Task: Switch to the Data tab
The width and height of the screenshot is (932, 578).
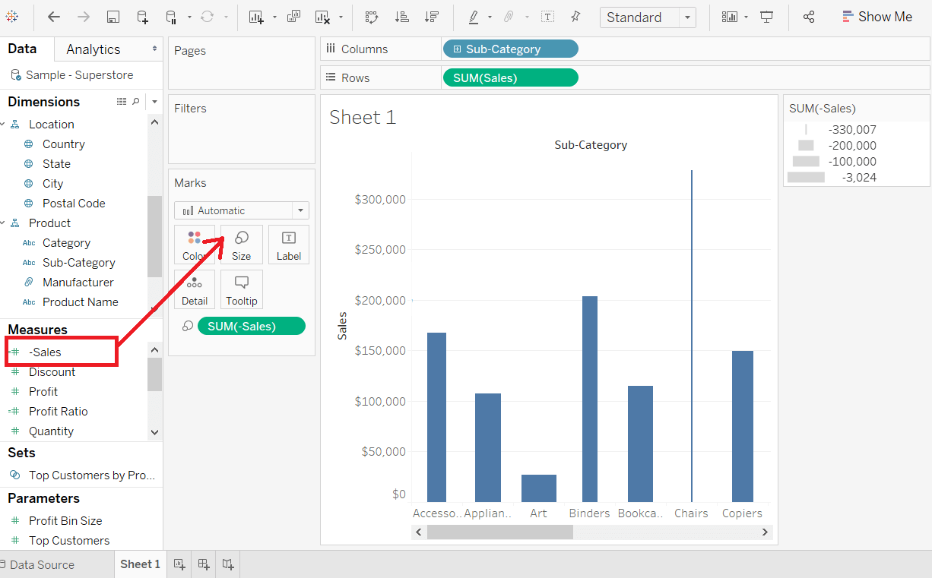Action: [x=22, y=49]
